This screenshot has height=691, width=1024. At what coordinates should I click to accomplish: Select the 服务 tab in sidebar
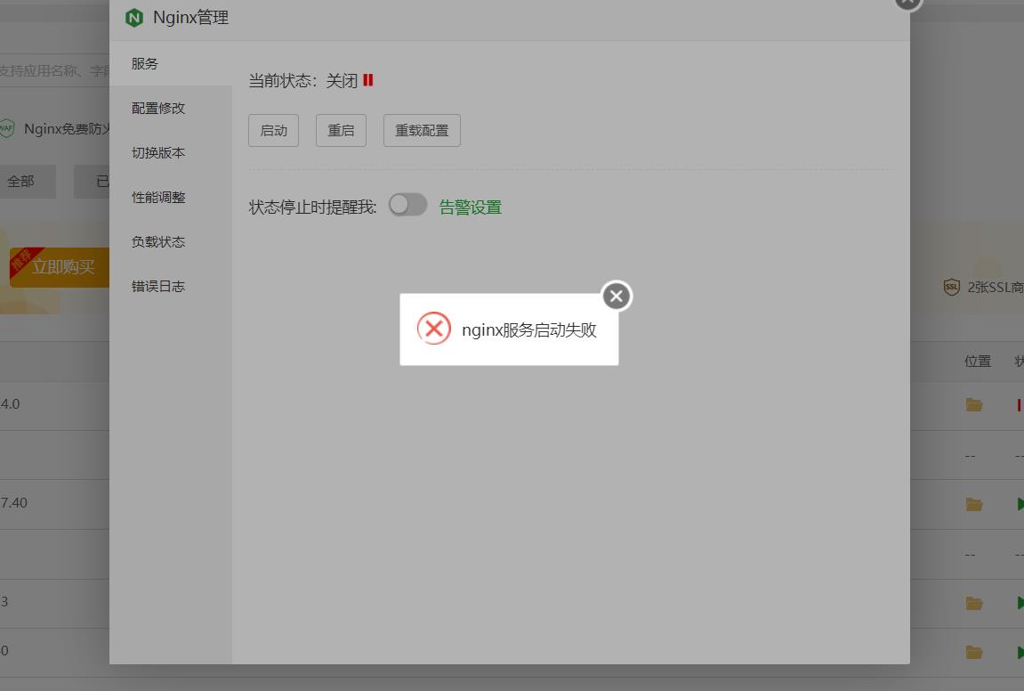click(171, 63)
